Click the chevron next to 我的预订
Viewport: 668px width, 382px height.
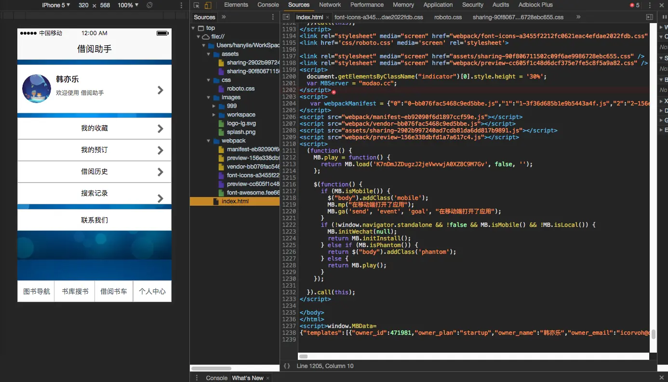tap(160, 150)
